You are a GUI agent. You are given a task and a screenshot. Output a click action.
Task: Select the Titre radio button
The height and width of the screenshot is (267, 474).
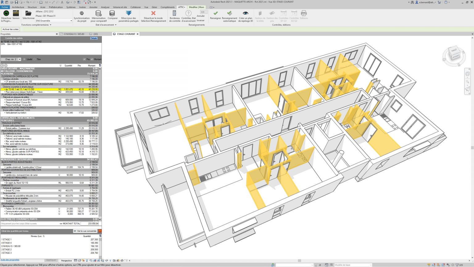click(x=34, y=59)
